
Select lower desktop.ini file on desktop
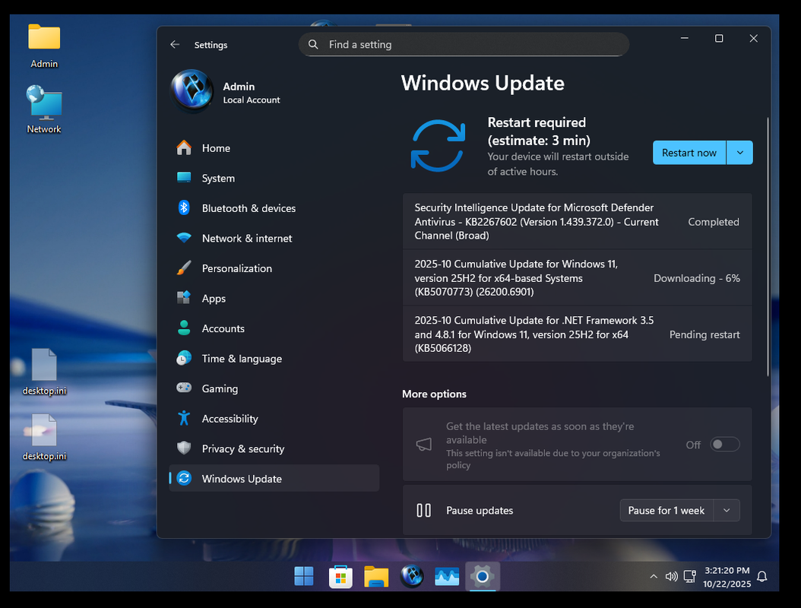click(x=44, y=437)
